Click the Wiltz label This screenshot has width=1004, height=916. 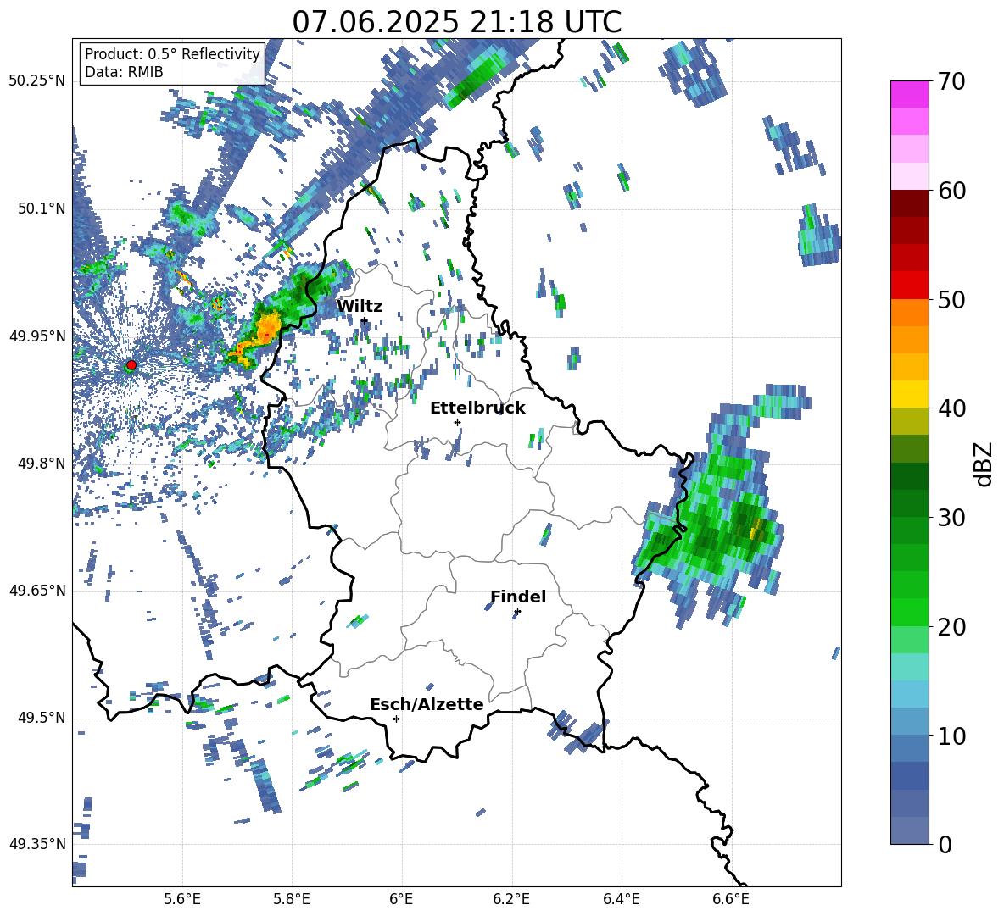(x=360, y=307)
